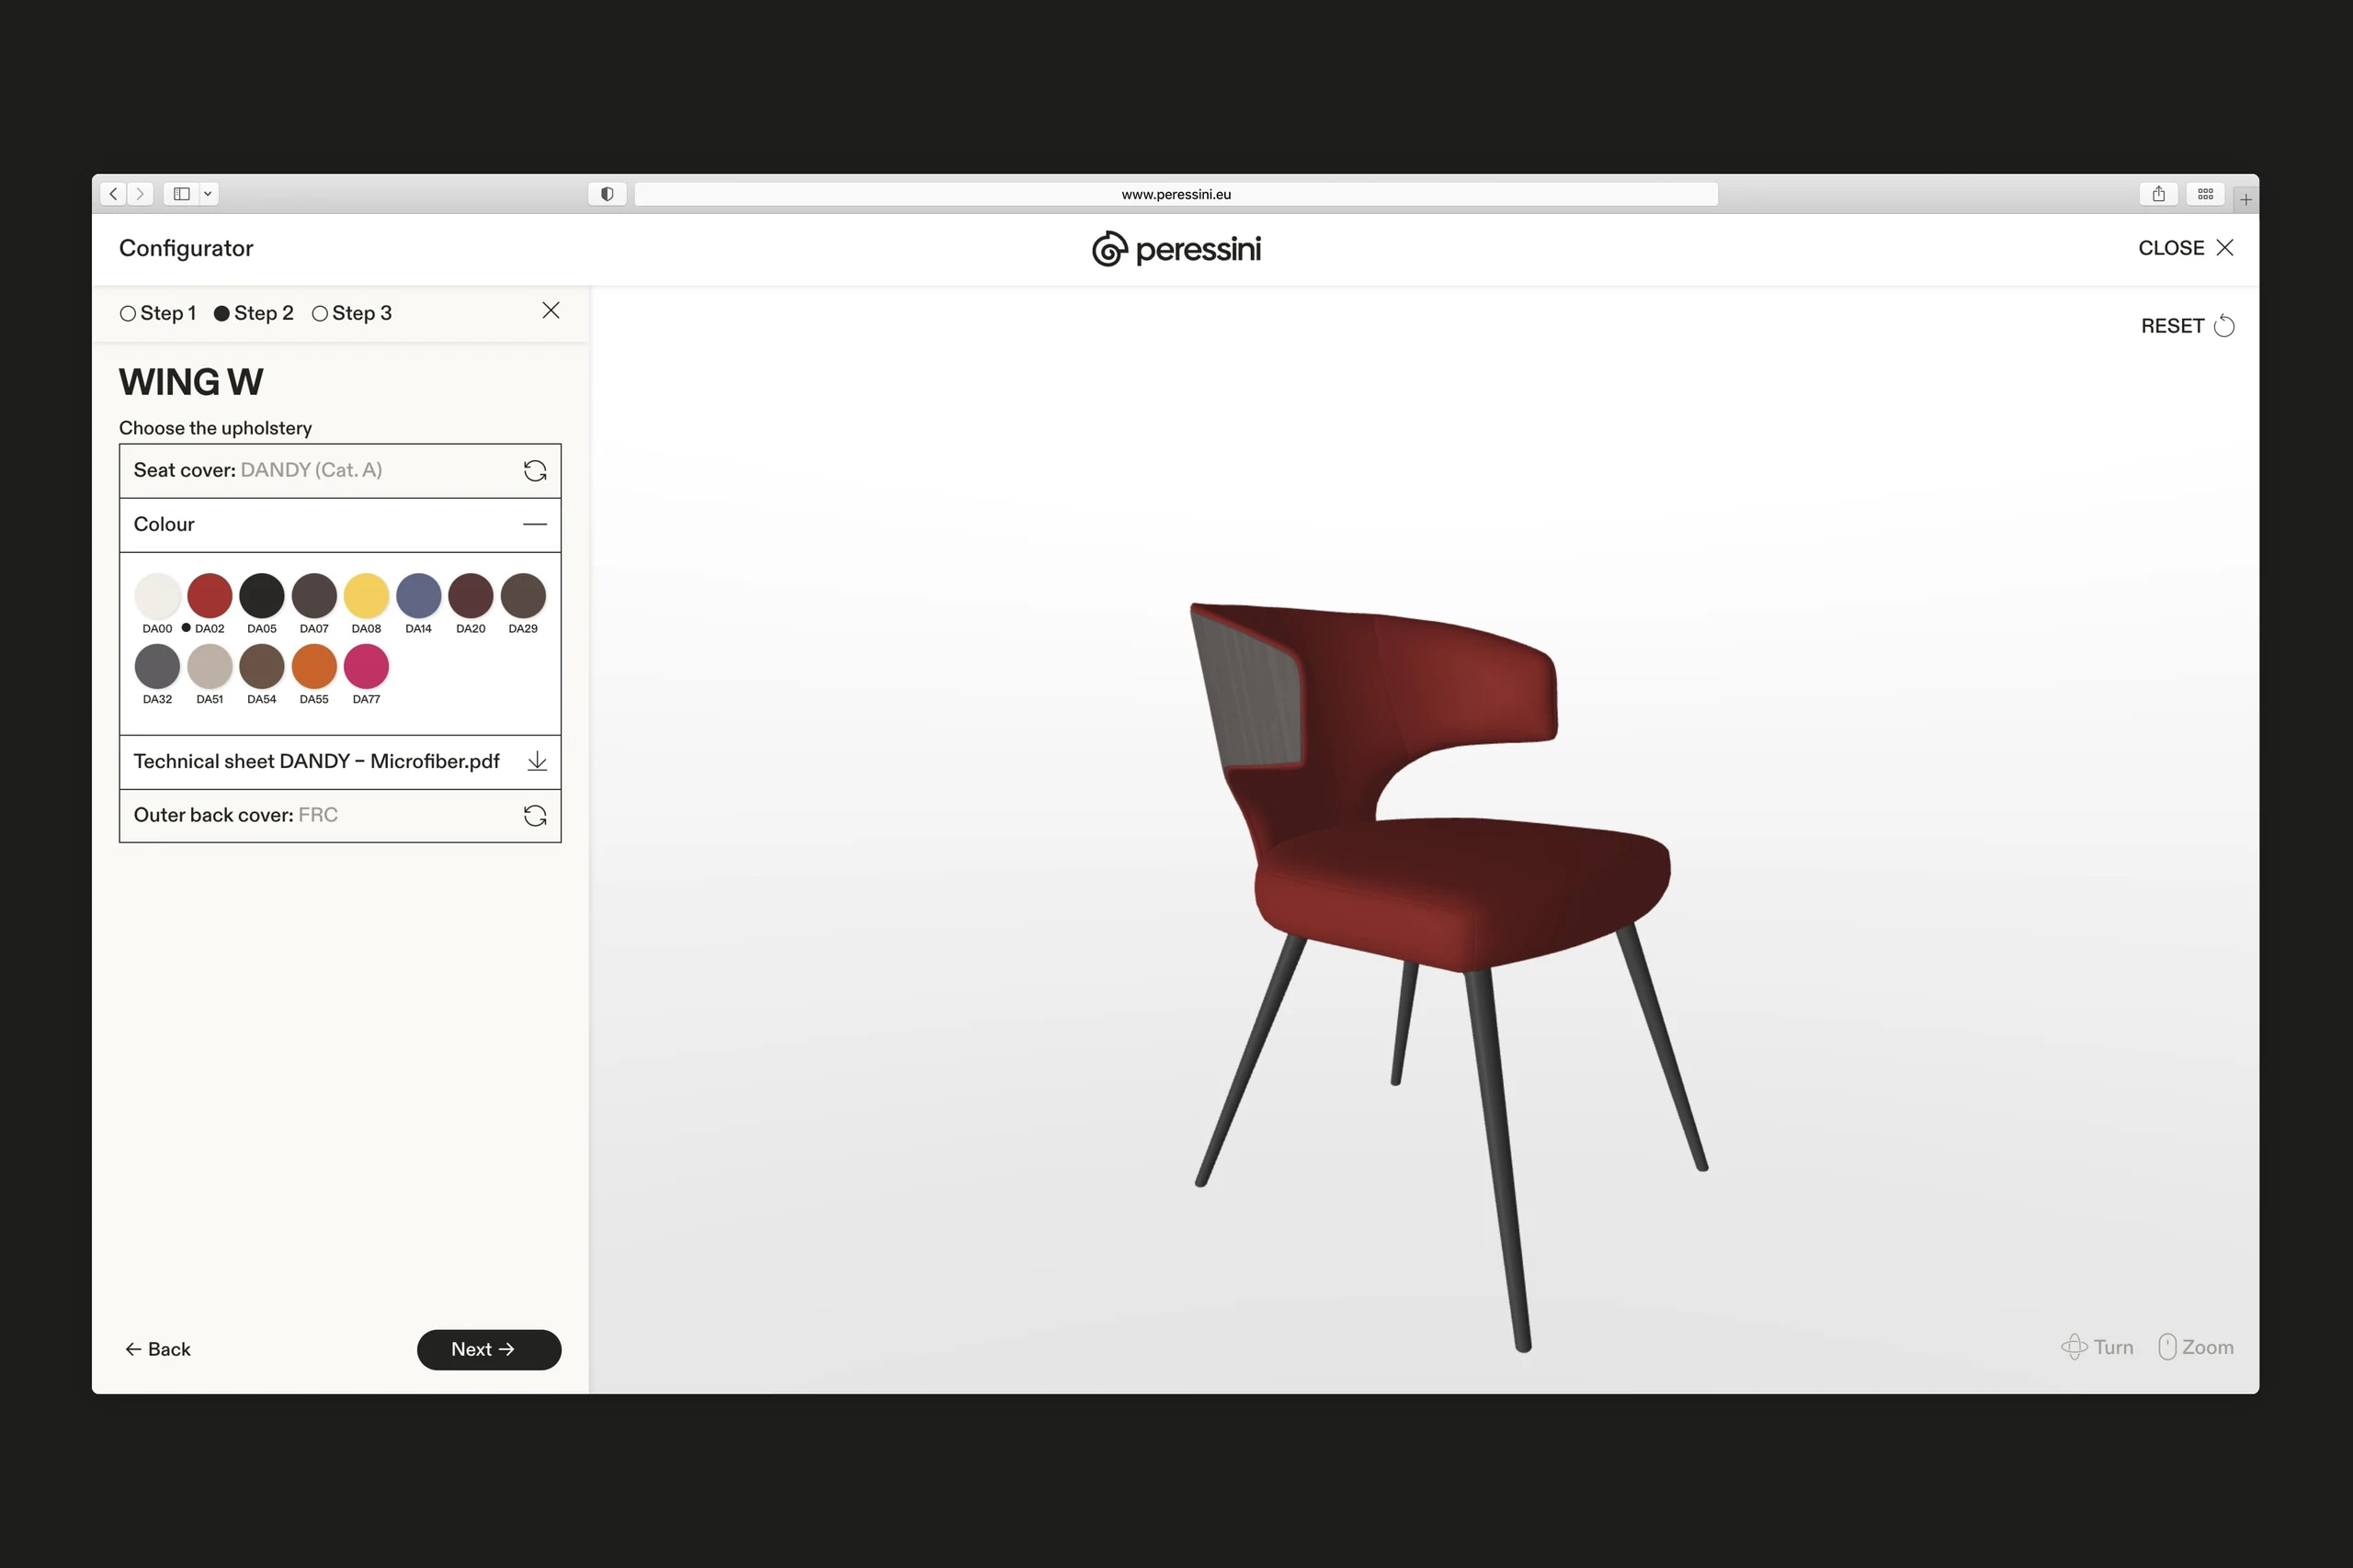
Task: Pick the DA29 brown colour swatch
Action: point(523,596)
